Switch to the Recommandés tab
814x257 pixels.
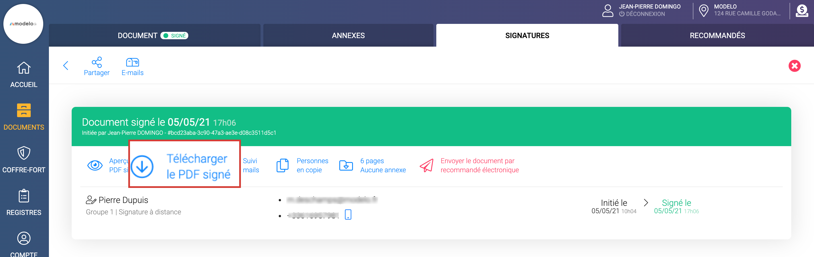717,36
